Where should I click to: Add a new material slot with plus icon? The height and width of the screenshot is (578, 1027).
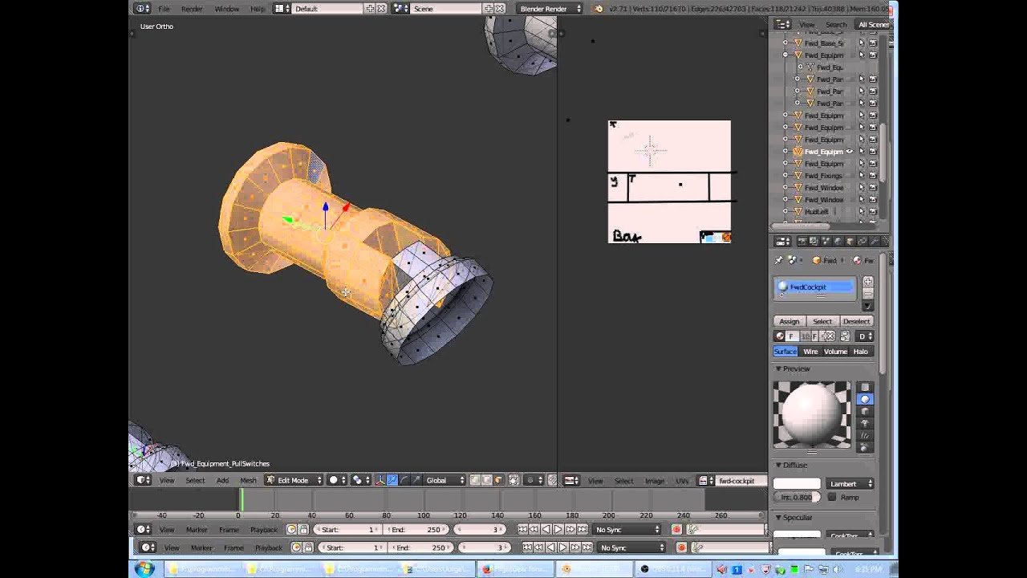[867, 282]
